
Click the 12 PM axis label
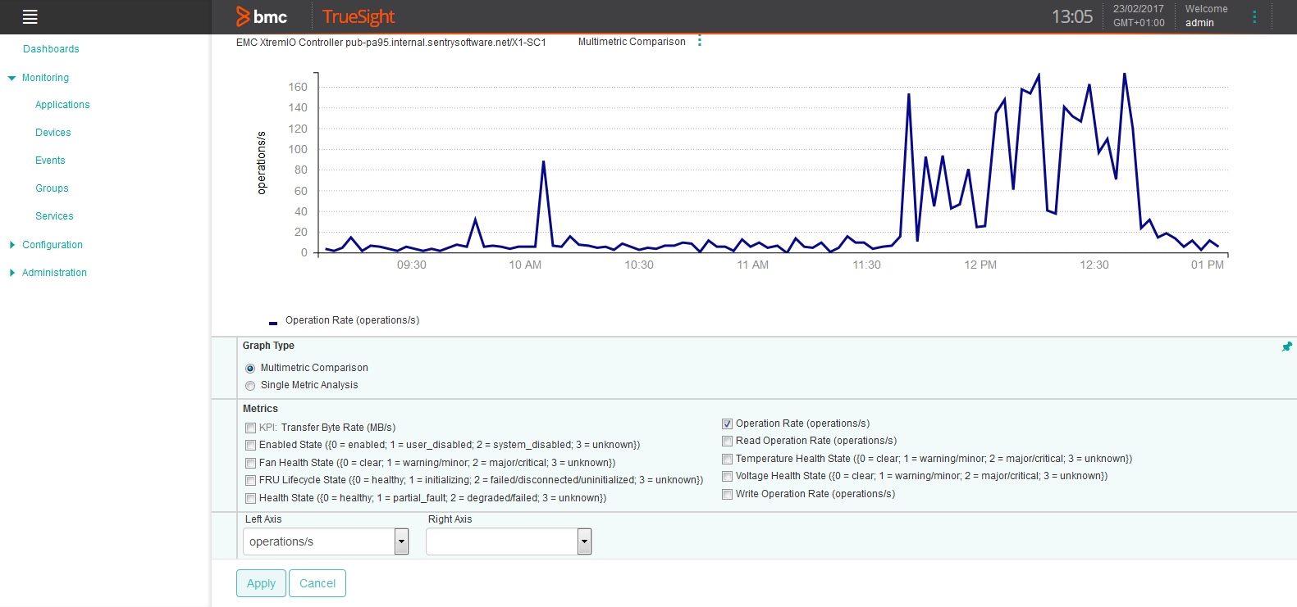tap(980, 265)
